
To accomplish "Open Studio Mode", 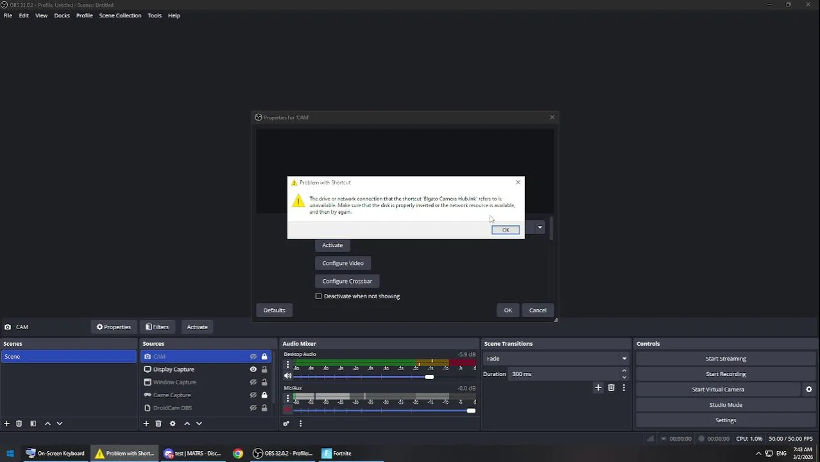I will tap(726, 405).
